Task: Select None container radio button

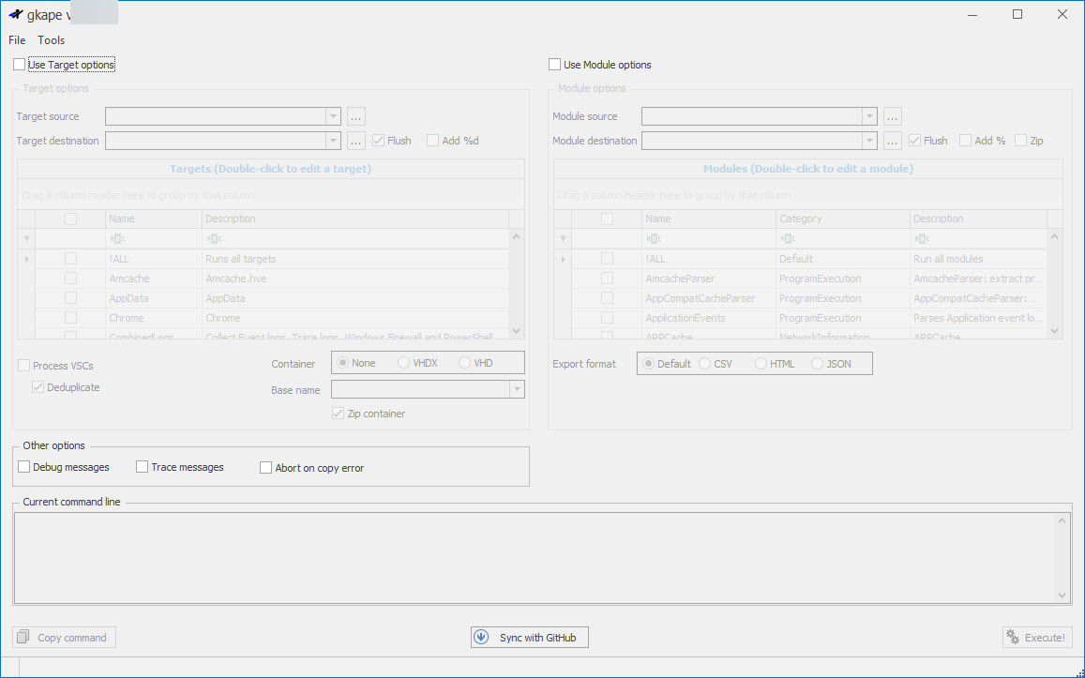Action: (x=342, y=363)
